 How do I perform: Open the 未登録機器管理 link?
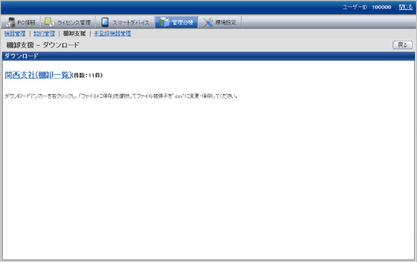113,34
